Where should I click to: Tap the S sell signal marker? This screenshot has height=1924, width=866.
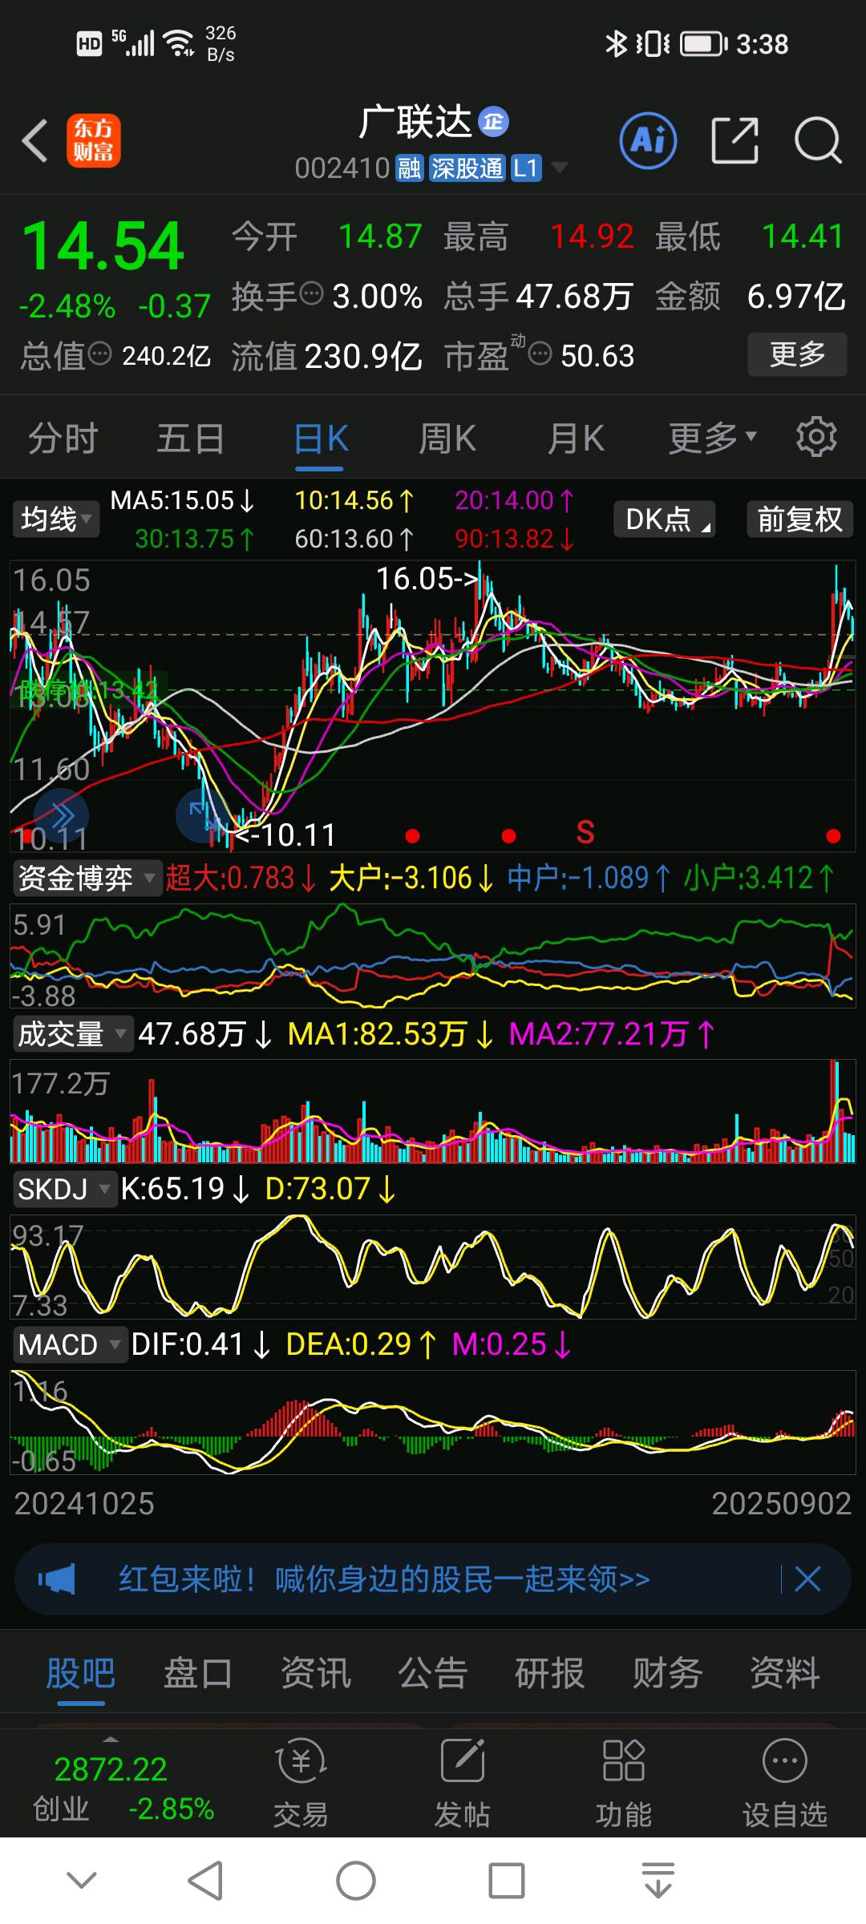(x=585, y=833)
